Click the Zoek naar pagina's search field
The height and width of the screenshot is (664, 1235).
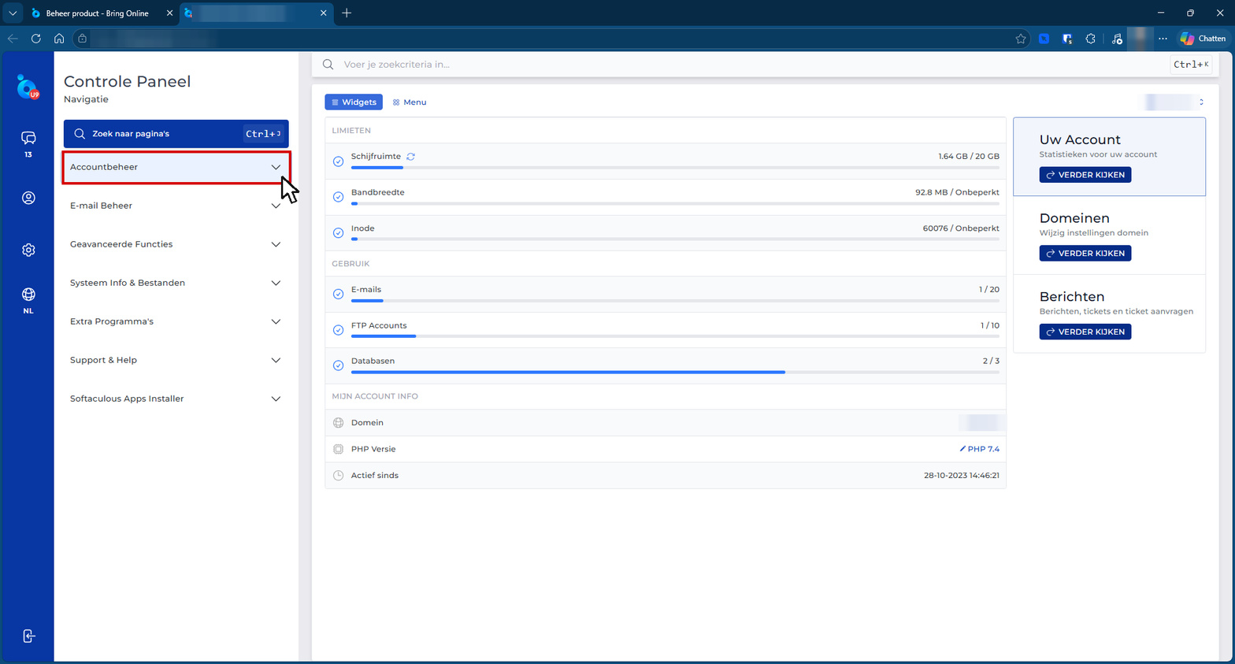[176, 134]
